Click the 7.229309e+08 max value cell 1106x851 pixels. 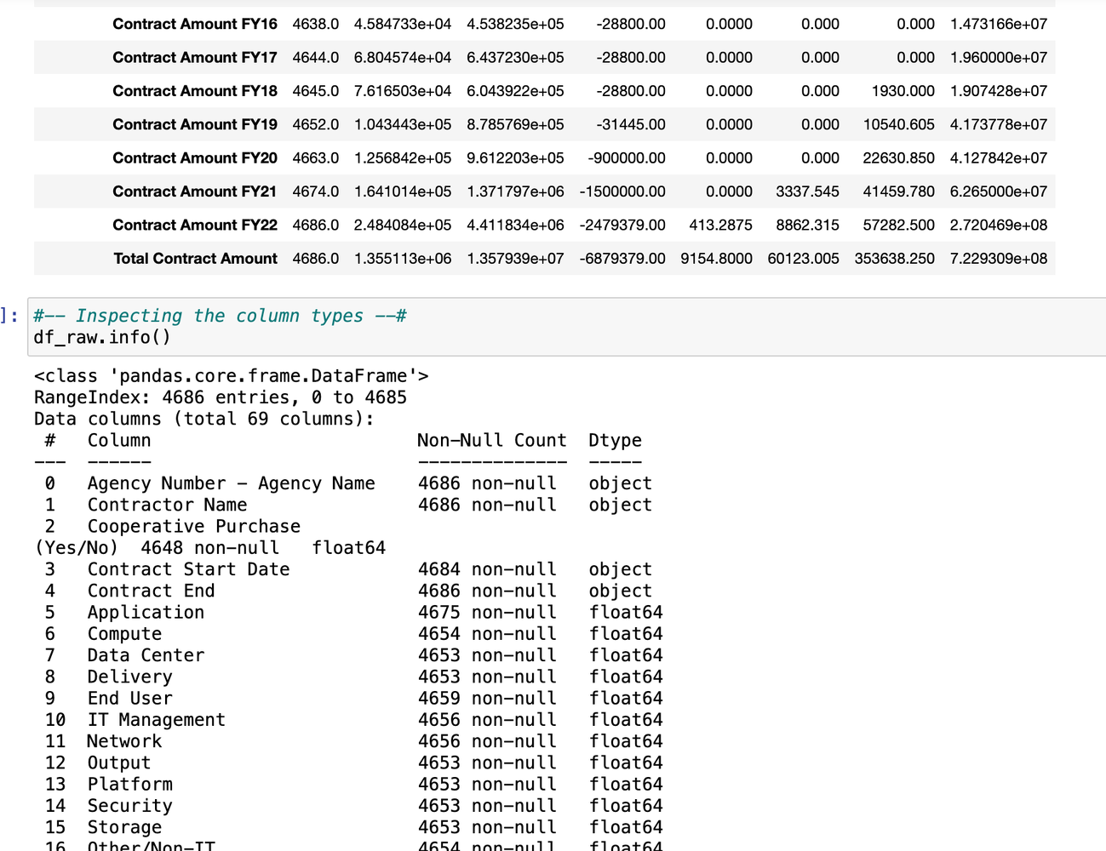pyautogui.click(x=998, y=259)
